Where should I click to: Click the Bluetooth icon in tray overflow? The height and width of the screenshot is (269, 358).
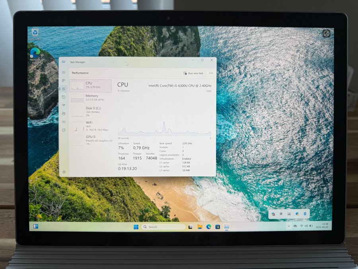(305, 214)
